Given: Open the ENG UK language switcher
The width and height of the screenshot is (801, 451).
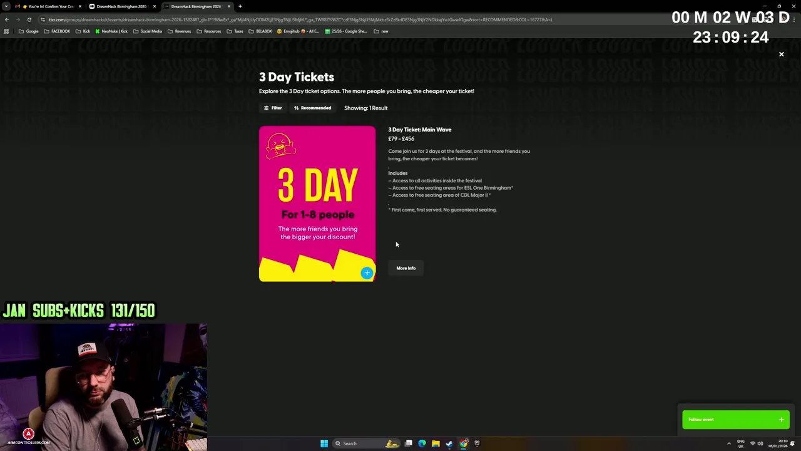Looking at the screenshot, I should click(741, 443).
